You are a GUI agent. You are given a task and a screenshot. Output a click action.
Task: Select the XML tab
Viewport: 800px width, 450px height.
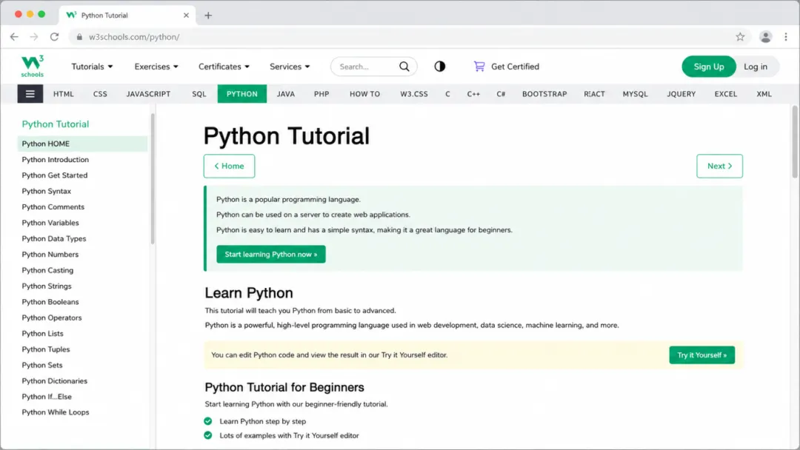click(764, 94)
